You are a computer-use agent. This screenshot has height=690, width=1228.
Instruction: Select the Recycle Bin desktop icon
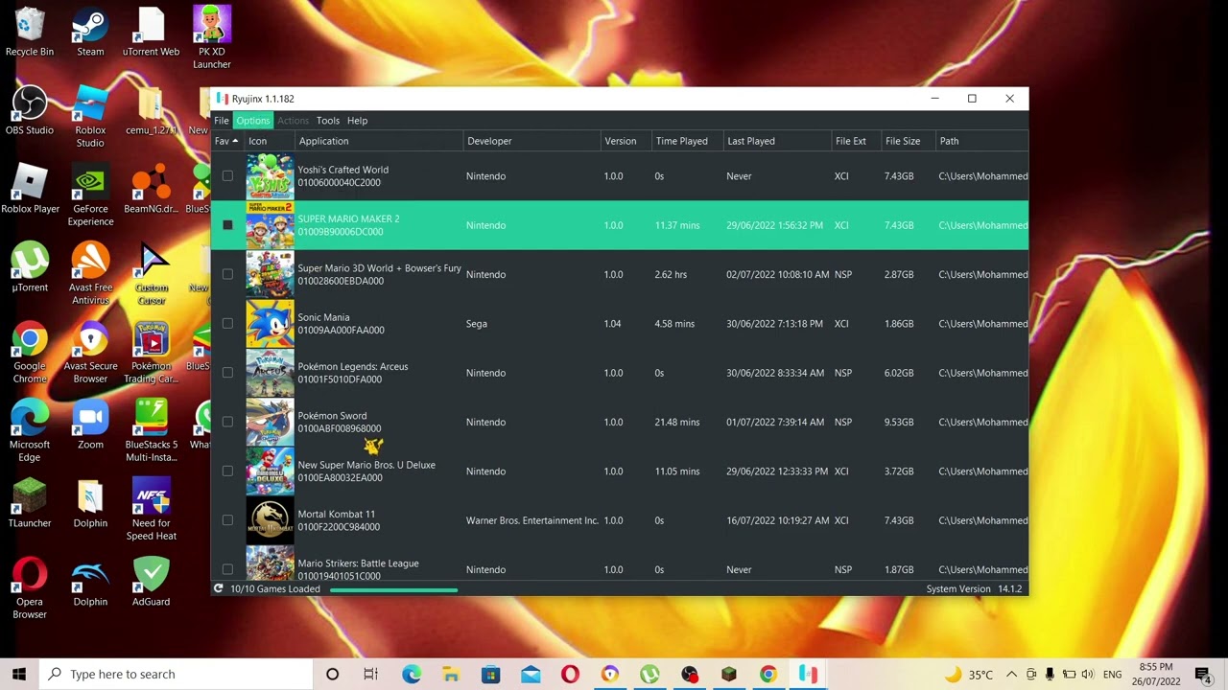[30, 32]
